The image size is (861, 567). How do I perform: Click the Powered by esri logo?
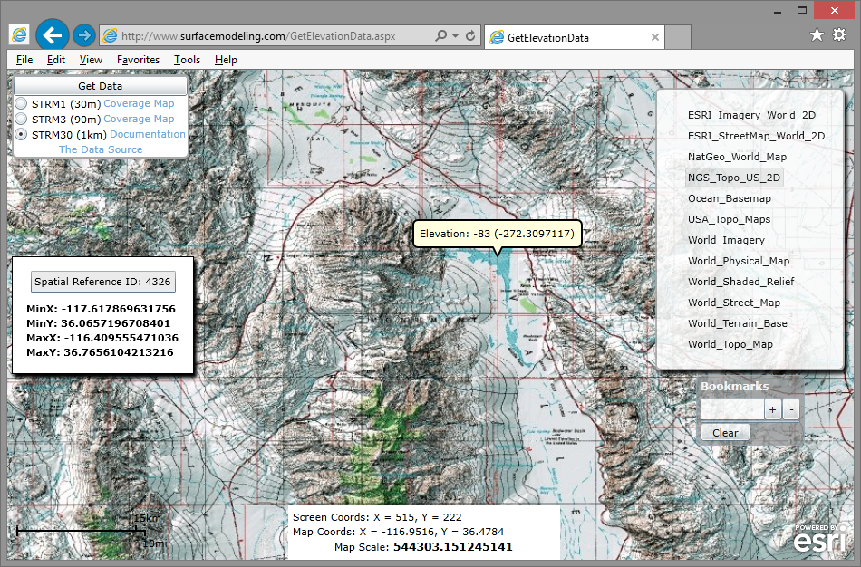[819, 538]
